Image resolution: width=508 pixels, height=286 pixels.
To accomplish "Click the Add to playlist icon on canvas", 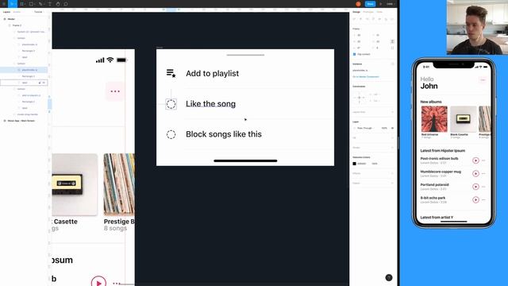I will tap(171, 73).
